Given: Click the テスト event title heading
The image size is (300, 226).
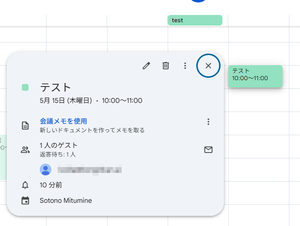Looking at the screenshot, I should click(x=56, y=87).
